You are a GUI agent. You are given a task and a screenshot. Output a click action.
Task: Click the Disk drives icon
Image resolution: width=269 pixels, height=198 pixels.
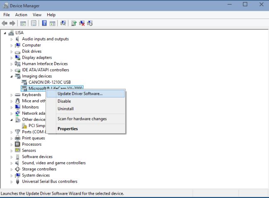point(17,52)
